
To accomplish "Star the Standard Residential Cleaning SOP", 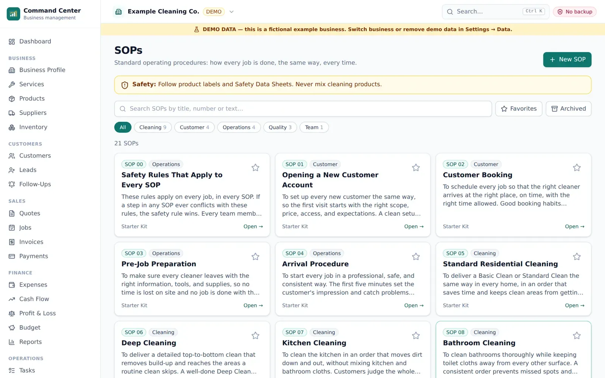I will (x=577, y=257).
